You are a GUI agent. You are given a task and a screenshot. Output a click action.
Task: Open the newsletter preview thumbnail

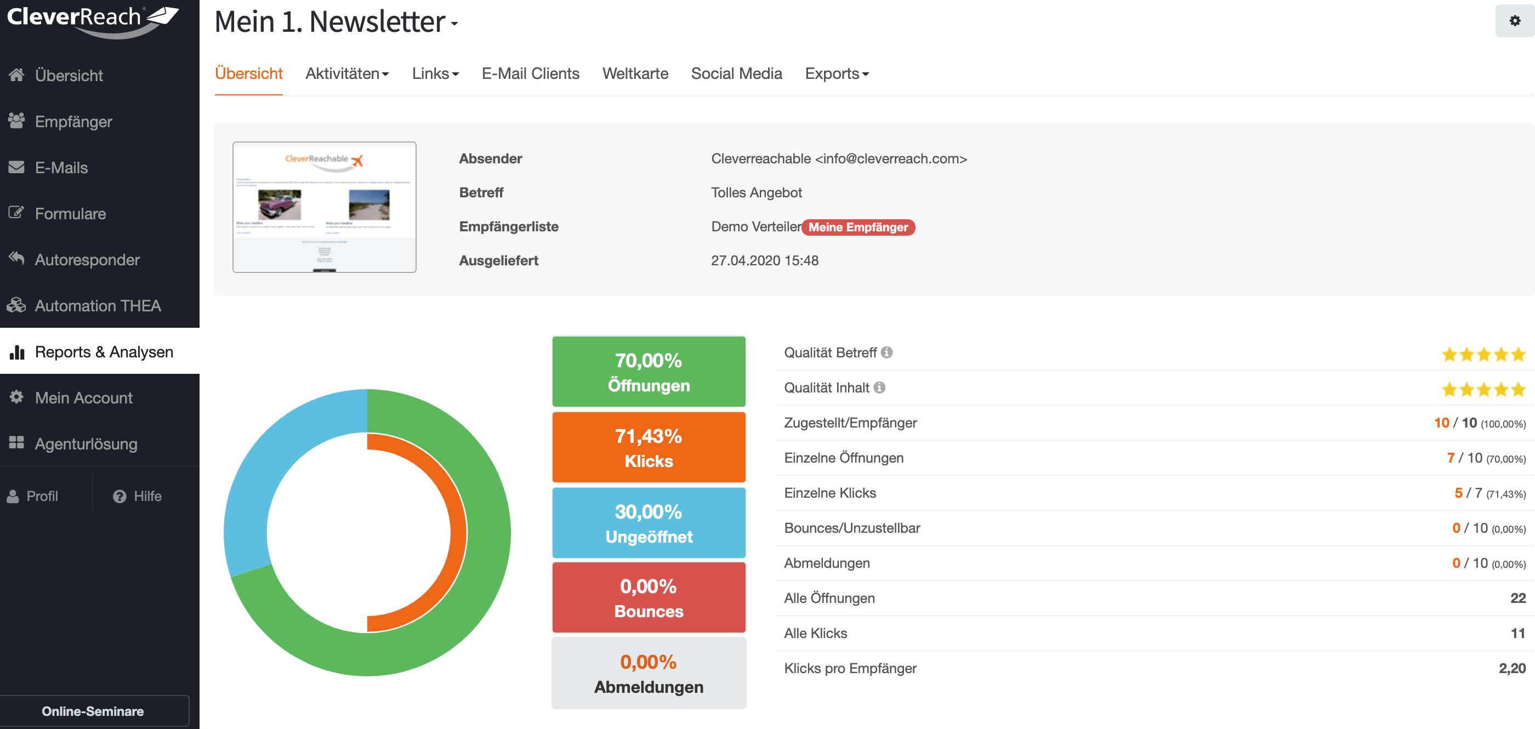[324, 207]
